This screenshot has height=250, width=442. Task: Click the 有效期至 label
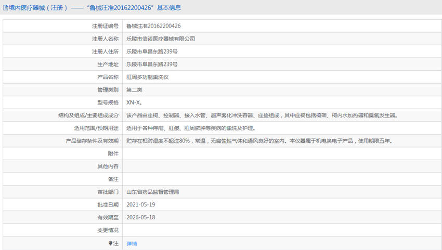click(108, 218)
